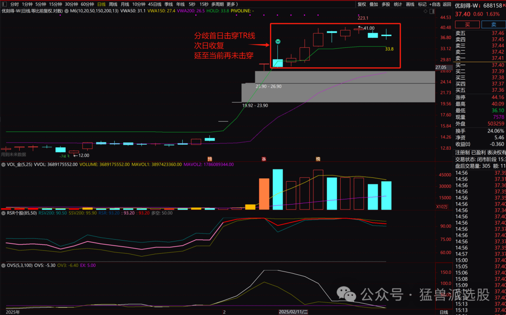This screenshot has width=506, height=315.
Task: Switch to 周线 weekly chart
Action: [x=113, y=4]
